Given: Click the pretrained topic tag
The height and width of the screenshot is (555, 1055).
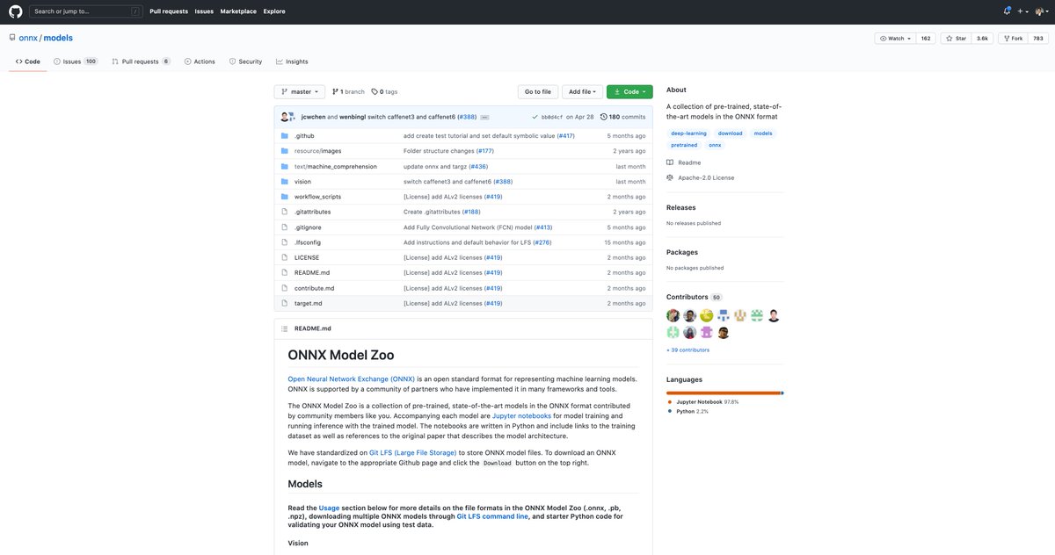Looking at the screenshot, I should (x=684, y=145).
